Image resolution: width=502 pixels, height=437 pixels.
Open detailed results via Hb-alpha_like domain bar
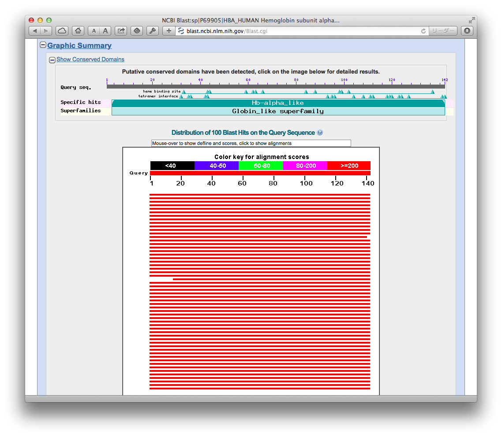coord(278,102)
